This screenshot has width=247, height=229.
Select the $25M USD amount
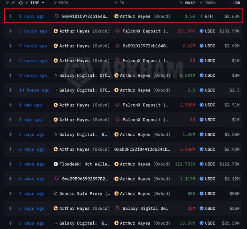234,209
